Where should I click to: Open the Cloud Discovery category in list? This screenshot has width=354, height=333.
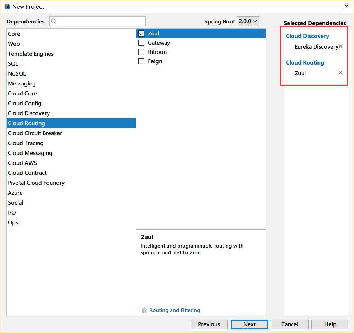click(71, 113)
